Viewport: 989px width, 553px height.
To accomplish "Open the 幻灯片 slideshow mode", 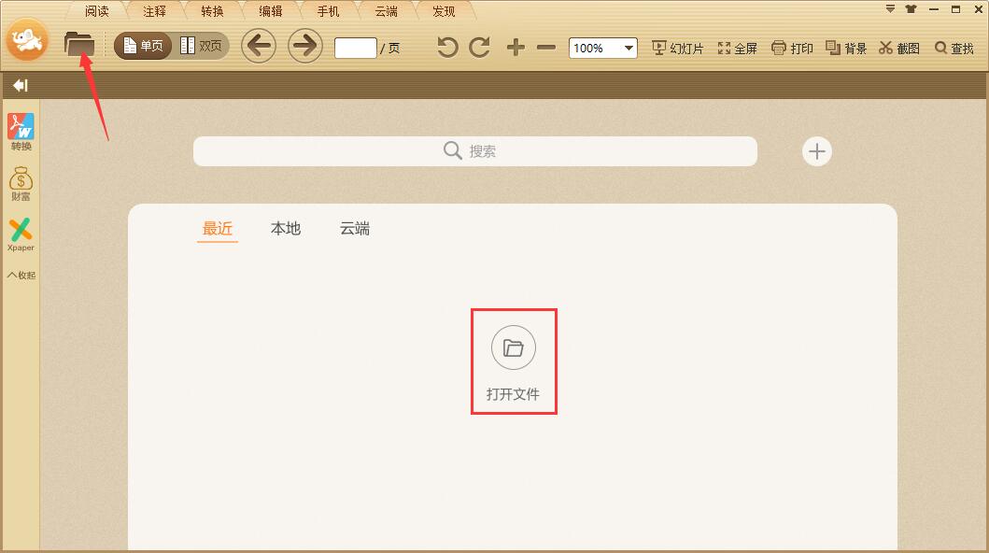I will (x=677, y=47).
